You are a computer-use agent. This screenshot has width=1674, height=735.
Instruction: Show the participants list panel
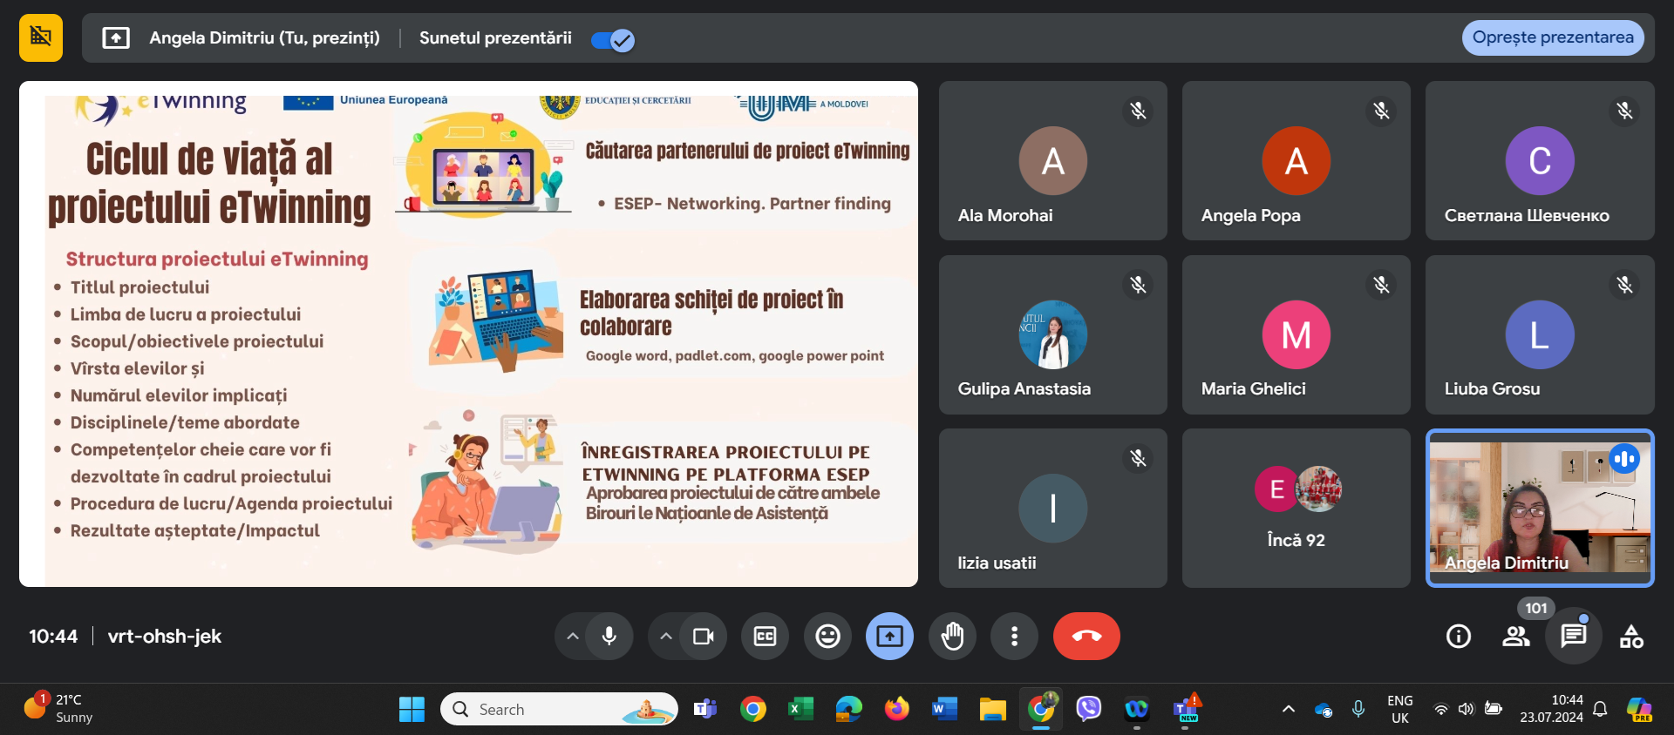[1515, 637]
